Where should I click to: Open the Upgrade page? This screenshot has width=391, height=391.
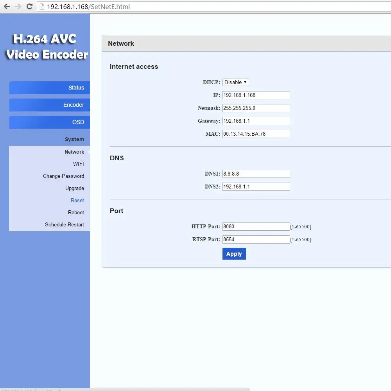click(x=75, y=188)
